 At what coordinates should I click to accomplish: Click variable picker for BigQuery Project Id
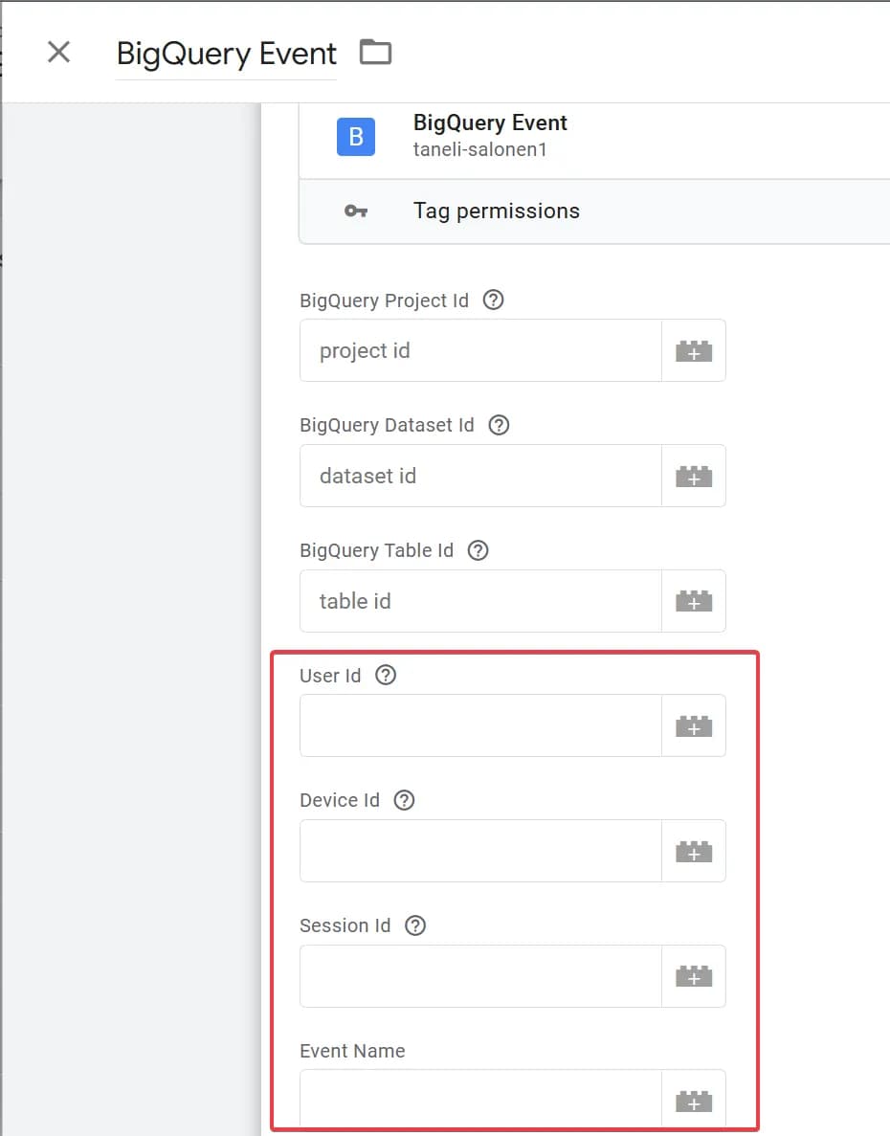tap(694, 350)
